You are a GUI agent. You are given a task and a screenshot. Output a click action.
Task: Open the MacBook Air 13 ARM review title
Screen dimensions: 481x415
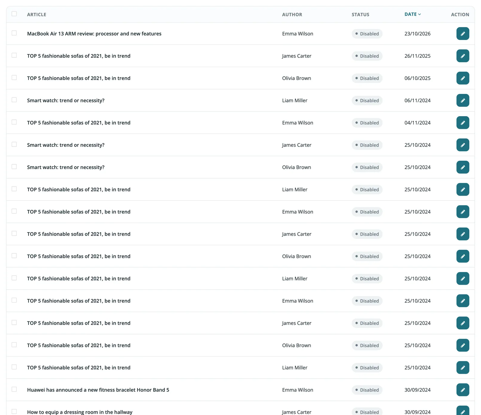[94, 34]
